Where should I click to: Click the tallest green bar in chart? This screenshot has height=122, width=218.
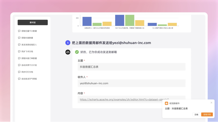130,20
